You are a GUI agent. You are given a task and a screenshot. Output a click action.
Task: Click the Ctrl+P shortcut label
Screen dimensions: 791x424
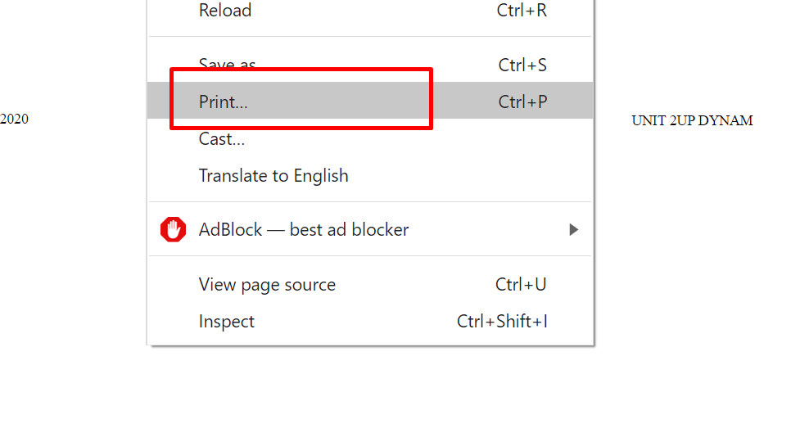[x=522, y=101]
